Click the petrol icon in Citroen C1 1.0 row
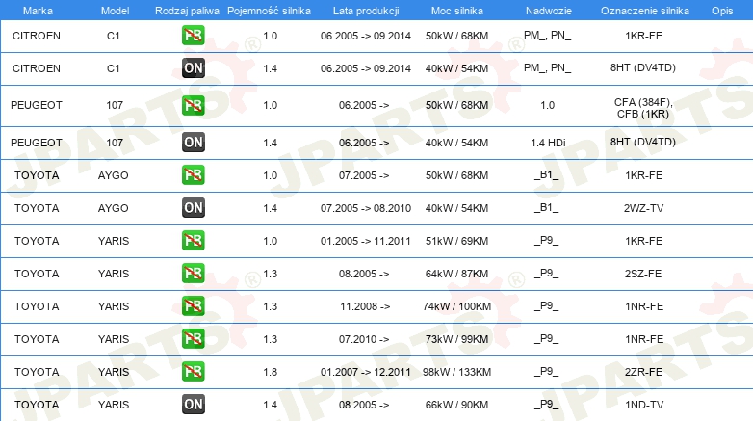753x421 pixels. 193,36
